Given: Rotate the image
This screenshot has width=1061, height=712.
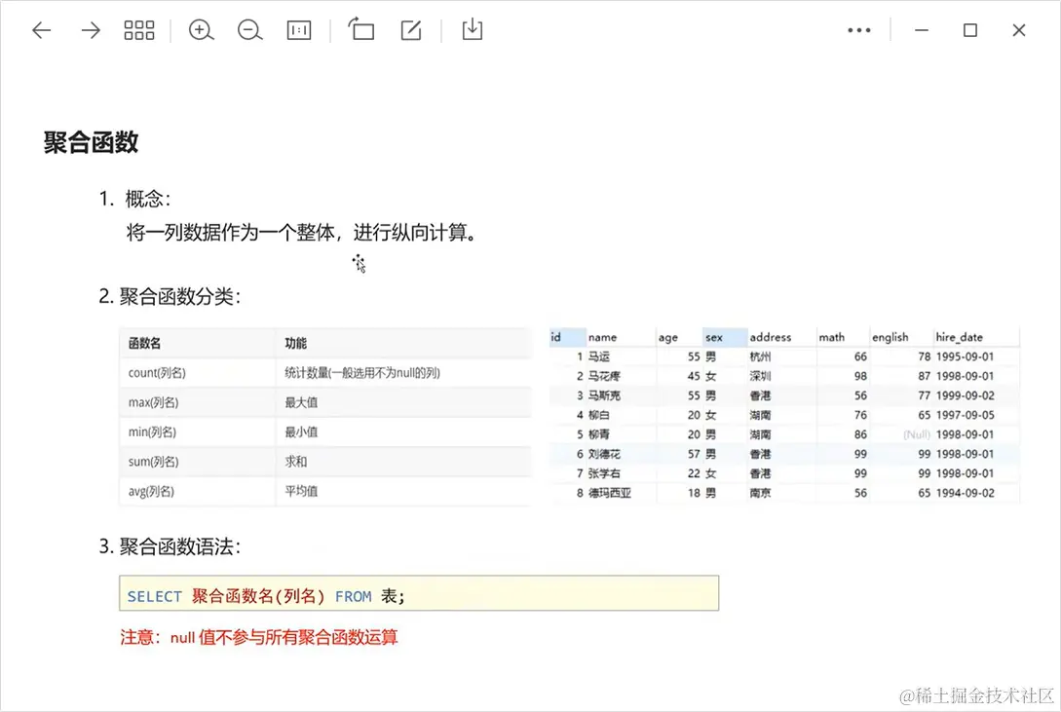Looking at the screenshot, I should pyautogui.click(x=361, y=30).
